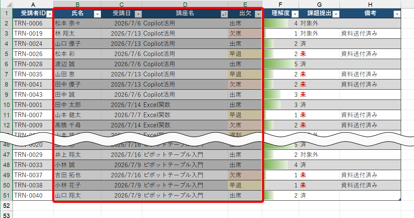The width and height of the screenshot is (414, 218).
Task: Click 理解度 value 3 in TRN-0001 row
Action: pyautogui.click(x=296, y=105)
